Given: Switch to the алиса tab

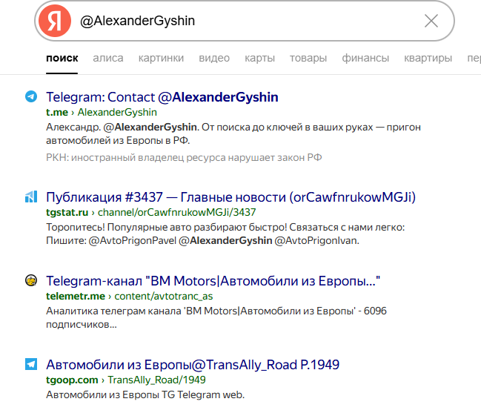Looking at the screenshot, I should click(108, 59).
